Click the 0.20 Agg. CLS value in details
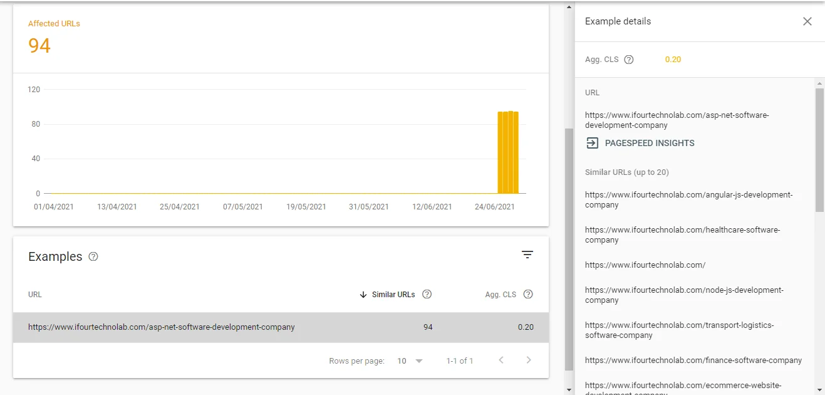The width and height of the screenshot is (825, 395). (673, 60)
